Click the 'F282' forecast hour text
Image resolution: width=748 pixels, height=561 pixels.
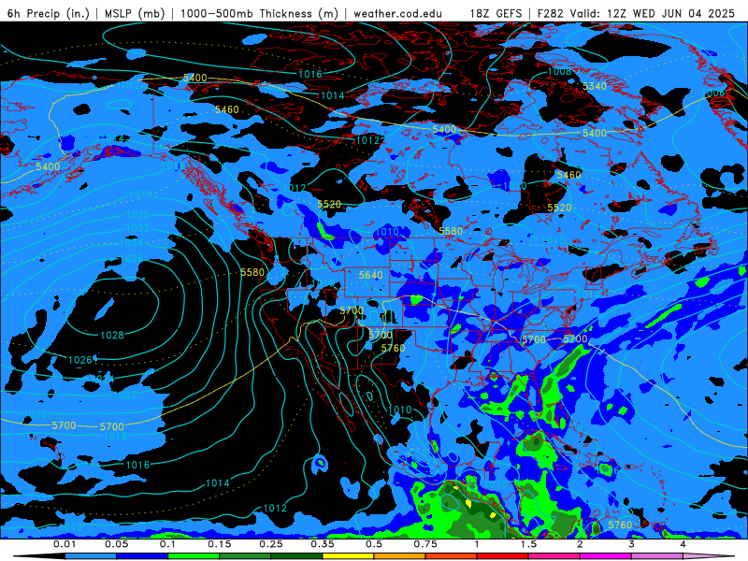tap(550, 13)
